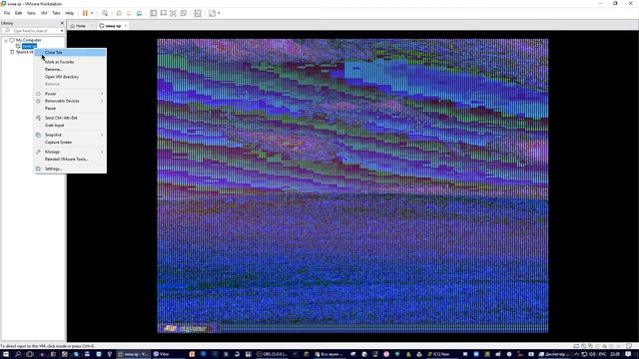Open the power options dropdown arrow
This screenshot has height=359, width=639.
coord(92,13)
